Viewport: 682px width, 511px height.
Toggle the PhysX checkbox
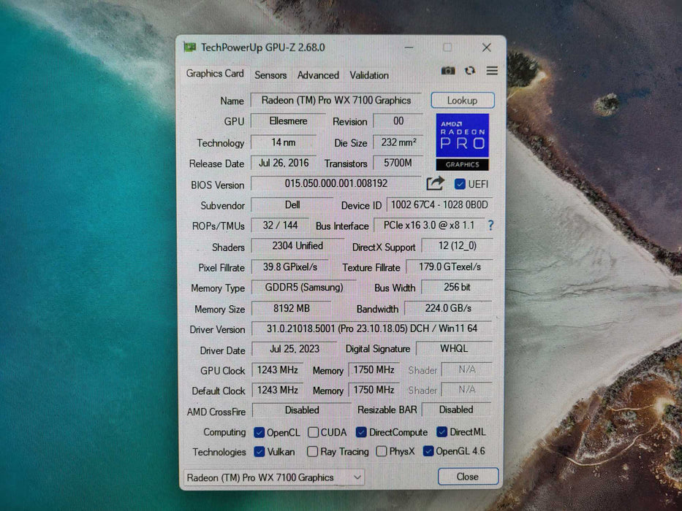382,451
